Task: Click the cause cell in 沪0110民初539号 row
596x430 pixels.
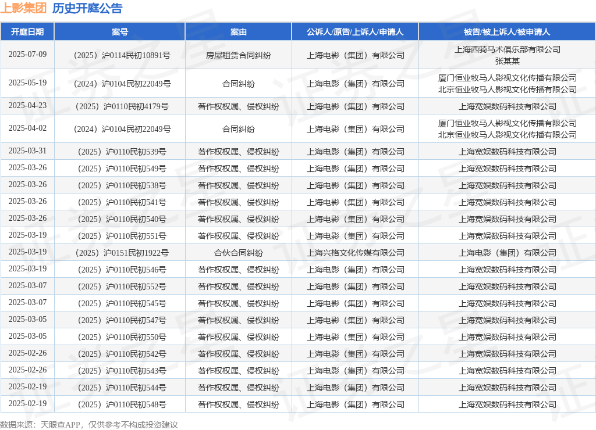Action: pyautogui.click(x=238, y=152)
